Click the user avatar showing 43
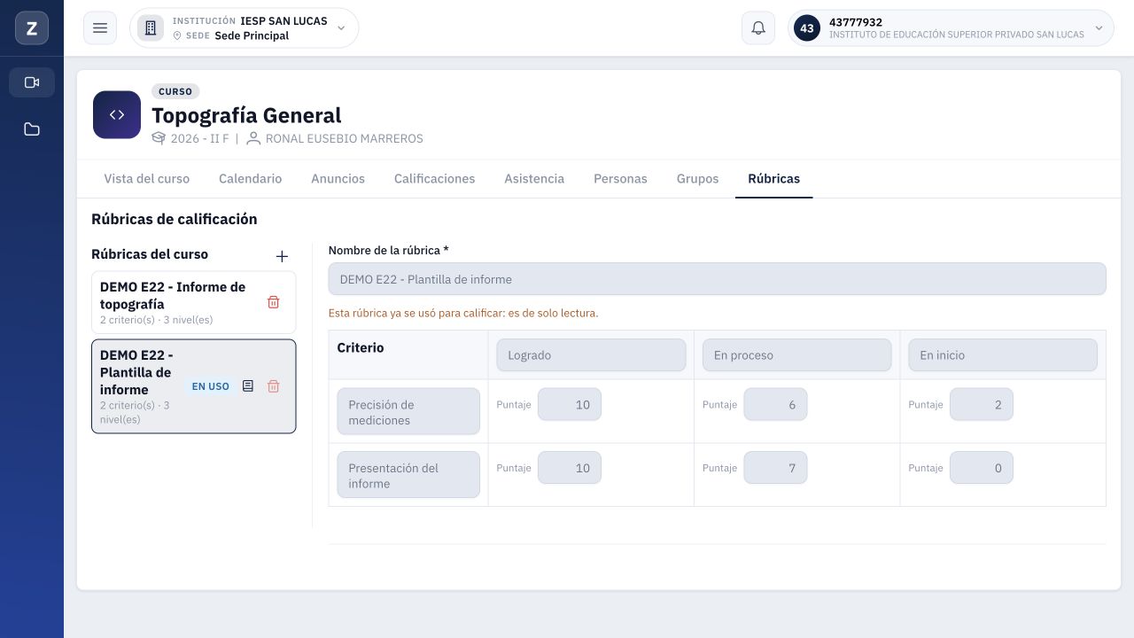1134x638 pixels. 807,28
